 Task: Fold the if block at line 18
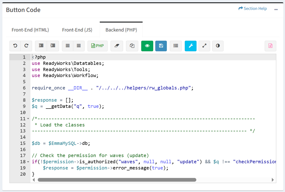click(28, 162)
